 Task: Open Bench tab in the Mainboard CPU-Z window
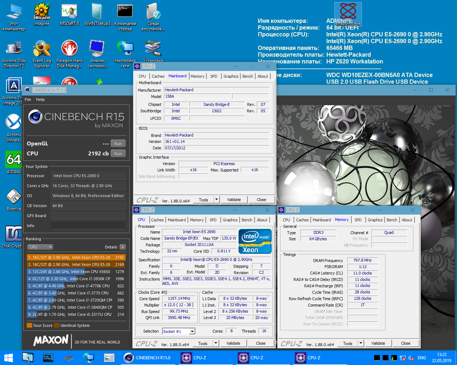(x=248, y=76)
